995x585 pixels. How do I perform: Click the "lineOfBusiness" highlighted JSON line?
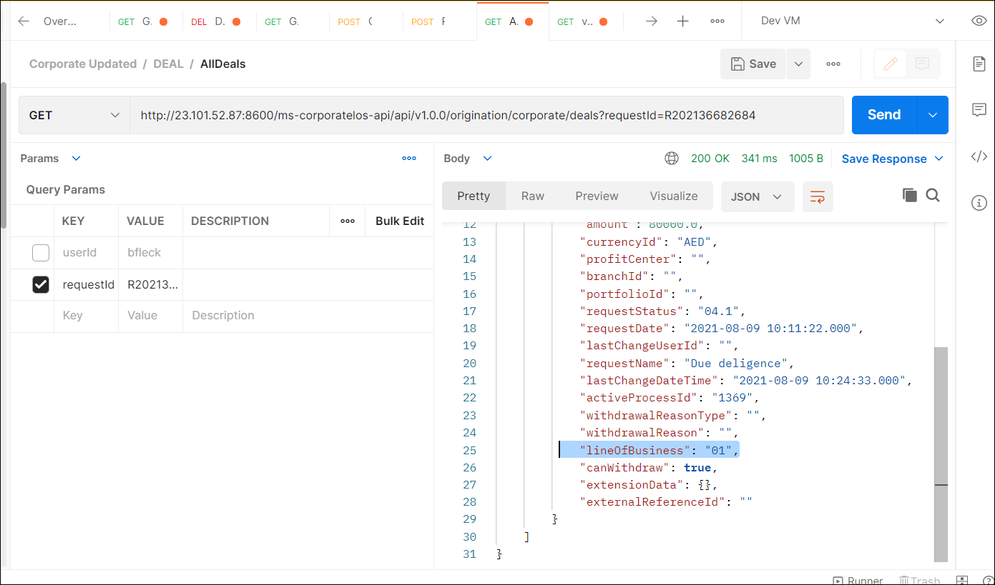tap(649, 450)
